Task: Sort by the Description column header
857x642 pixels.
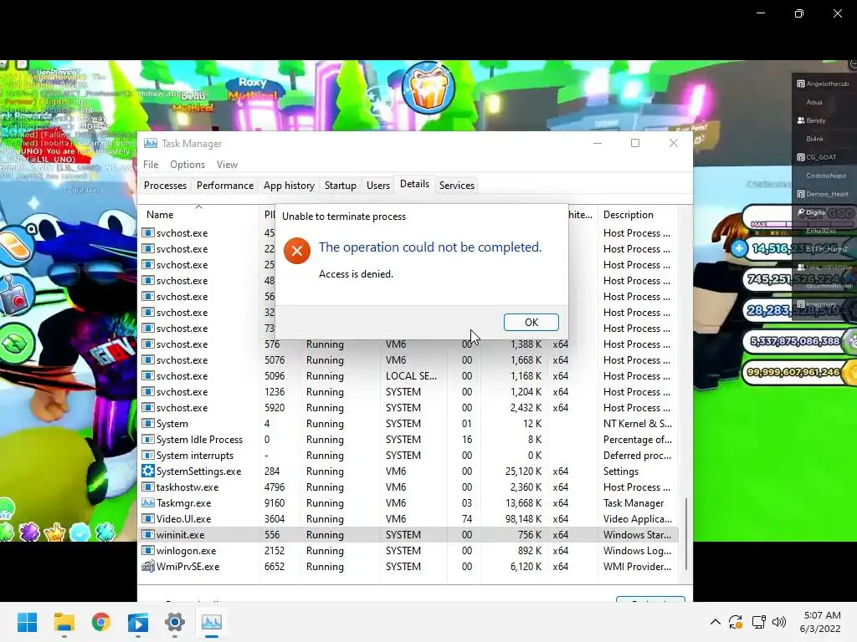Action: click(638, 215)
